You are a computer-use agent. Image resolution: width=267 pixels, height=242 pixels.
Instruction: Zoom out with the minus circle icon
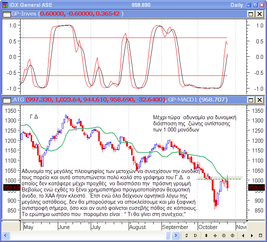point(224,235)
